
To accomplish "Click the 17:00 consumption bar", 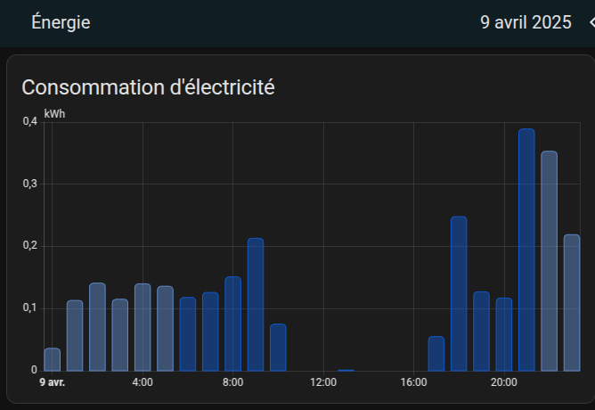I will 436,354.
